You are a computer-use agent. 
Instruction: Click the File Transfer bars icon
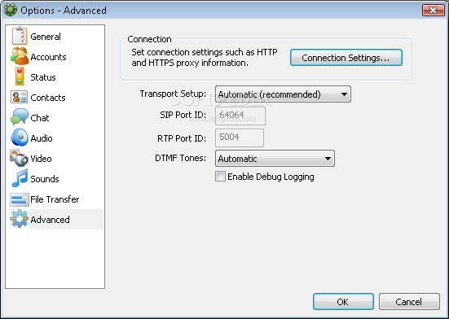coord(20,199)
